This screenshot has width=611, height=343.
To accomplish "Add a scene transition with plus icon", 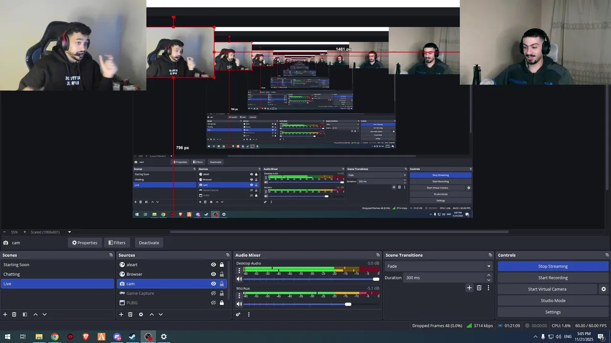I will [469, 288].
